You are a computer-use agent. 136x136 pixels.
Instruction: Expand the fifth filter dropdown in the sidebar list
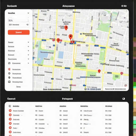point(28,59)
